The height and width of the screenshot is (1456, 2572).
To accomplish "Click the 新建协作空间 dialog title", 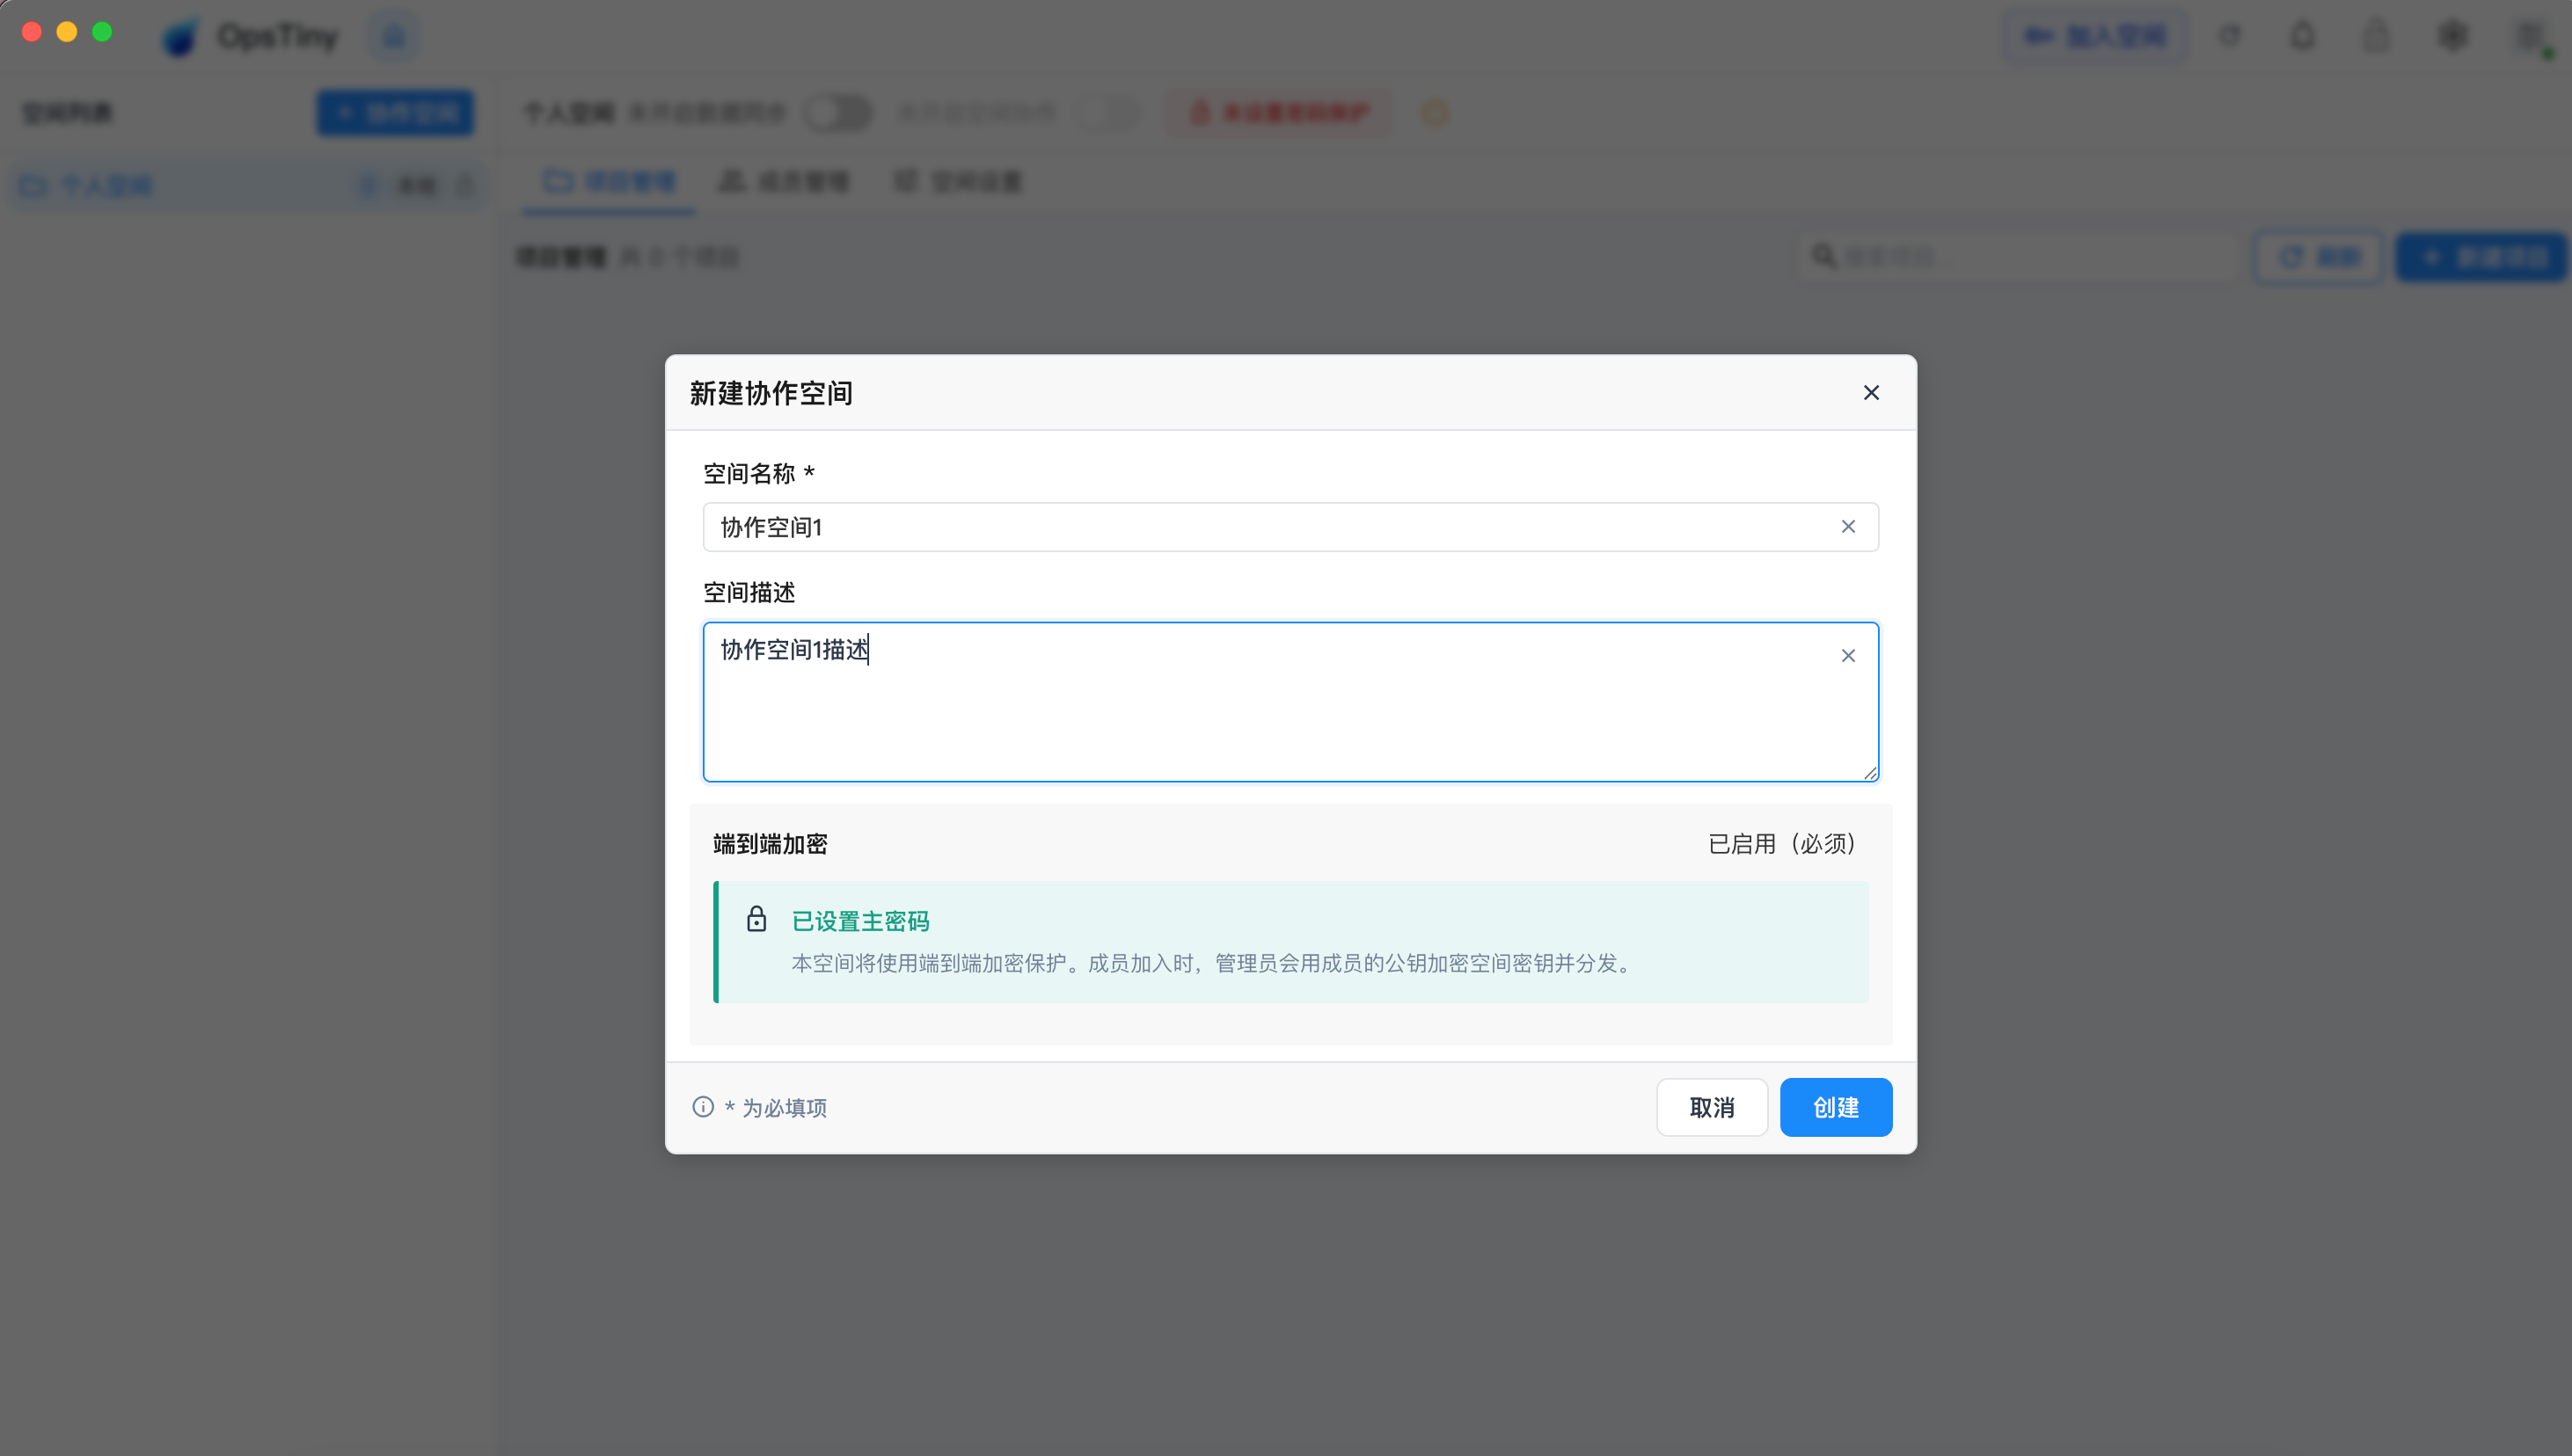I will point(771,393).
